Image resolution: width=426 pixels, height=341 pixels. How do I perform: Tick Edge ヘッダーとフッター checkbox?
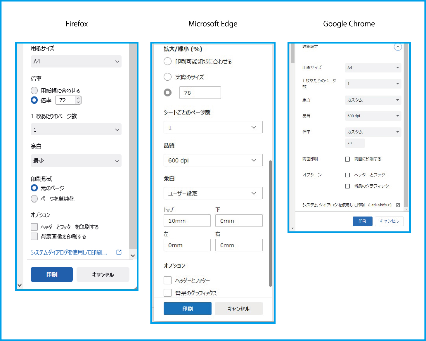click(167, 280)
